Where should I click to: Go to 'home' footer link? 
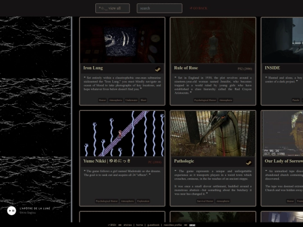(140, 225)
